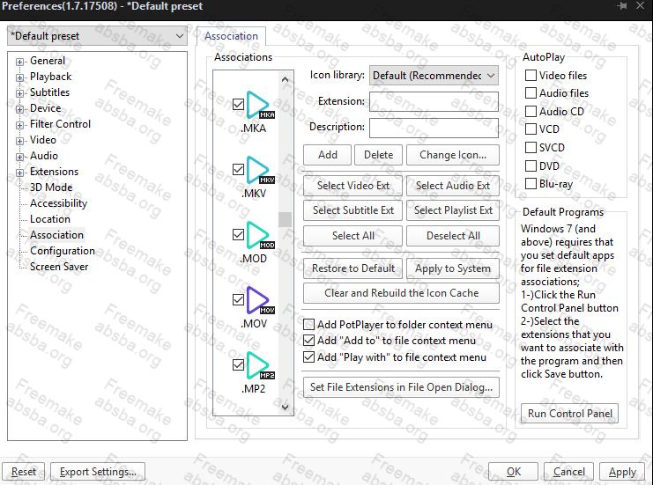Click the associations list scroll down arrow
This screenshot has width=653, height=485.
[285, 407]
